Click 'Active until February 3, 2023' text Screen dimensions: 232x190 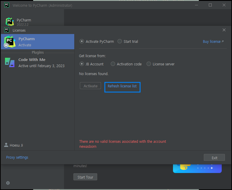point(41,66)
